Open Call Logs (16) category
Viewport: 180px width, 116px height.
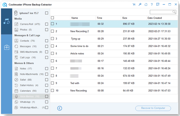28,57
